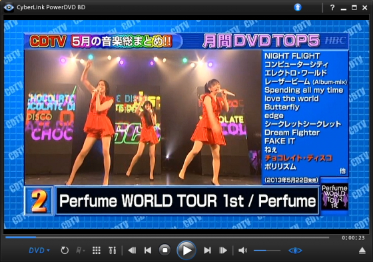This screenshot has width=373, height=262.
Task: Click the 'Dream Fighter' track text
Action: tap(292, 133)
